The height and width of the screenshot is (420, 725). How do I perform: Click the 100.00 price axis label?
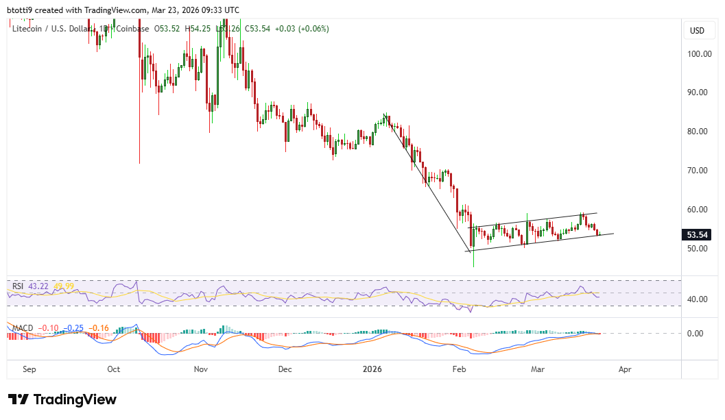coord(699,53)
